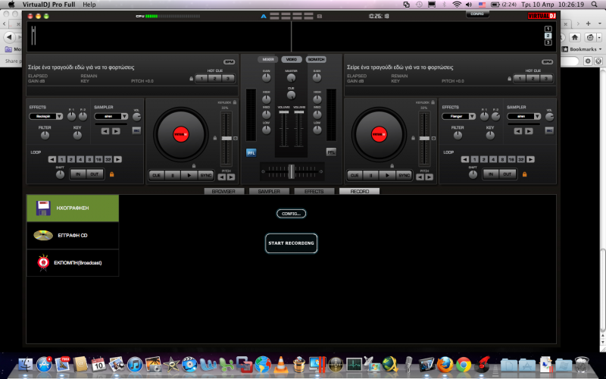The width and height of the screenshot is (606, 379).
Task: Click the left sampler next arrow
Action: click(x=116, y=131)
